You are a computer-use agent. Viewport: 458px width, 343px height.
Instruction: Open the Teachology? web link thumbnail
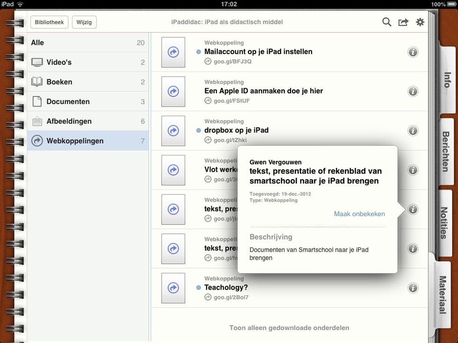coord(173,288)
